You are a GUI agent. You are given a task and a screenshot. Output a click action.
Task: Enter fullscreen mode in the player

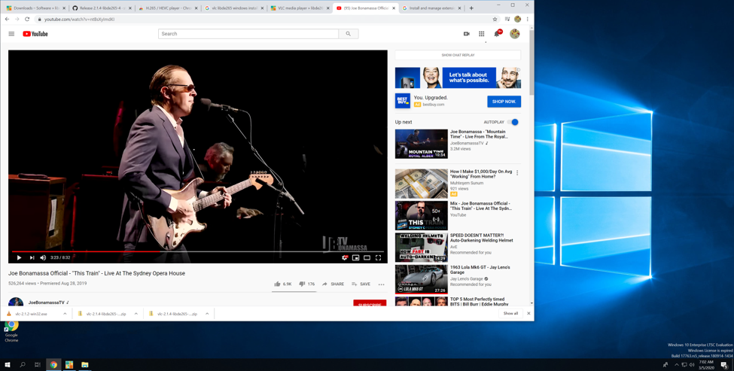(x=378, y=257)
